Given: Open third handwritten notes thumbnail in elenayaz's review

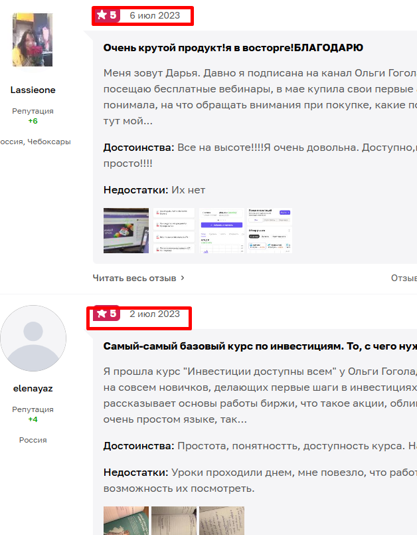Looking at the screenshot, I should (222, 521).
